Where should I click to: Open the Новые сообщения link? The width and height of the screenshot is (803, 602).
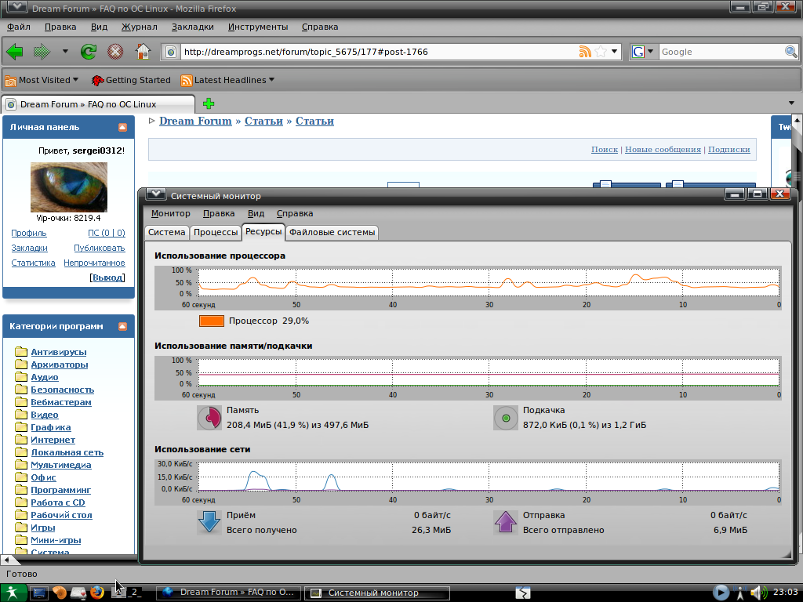[663, 150]
